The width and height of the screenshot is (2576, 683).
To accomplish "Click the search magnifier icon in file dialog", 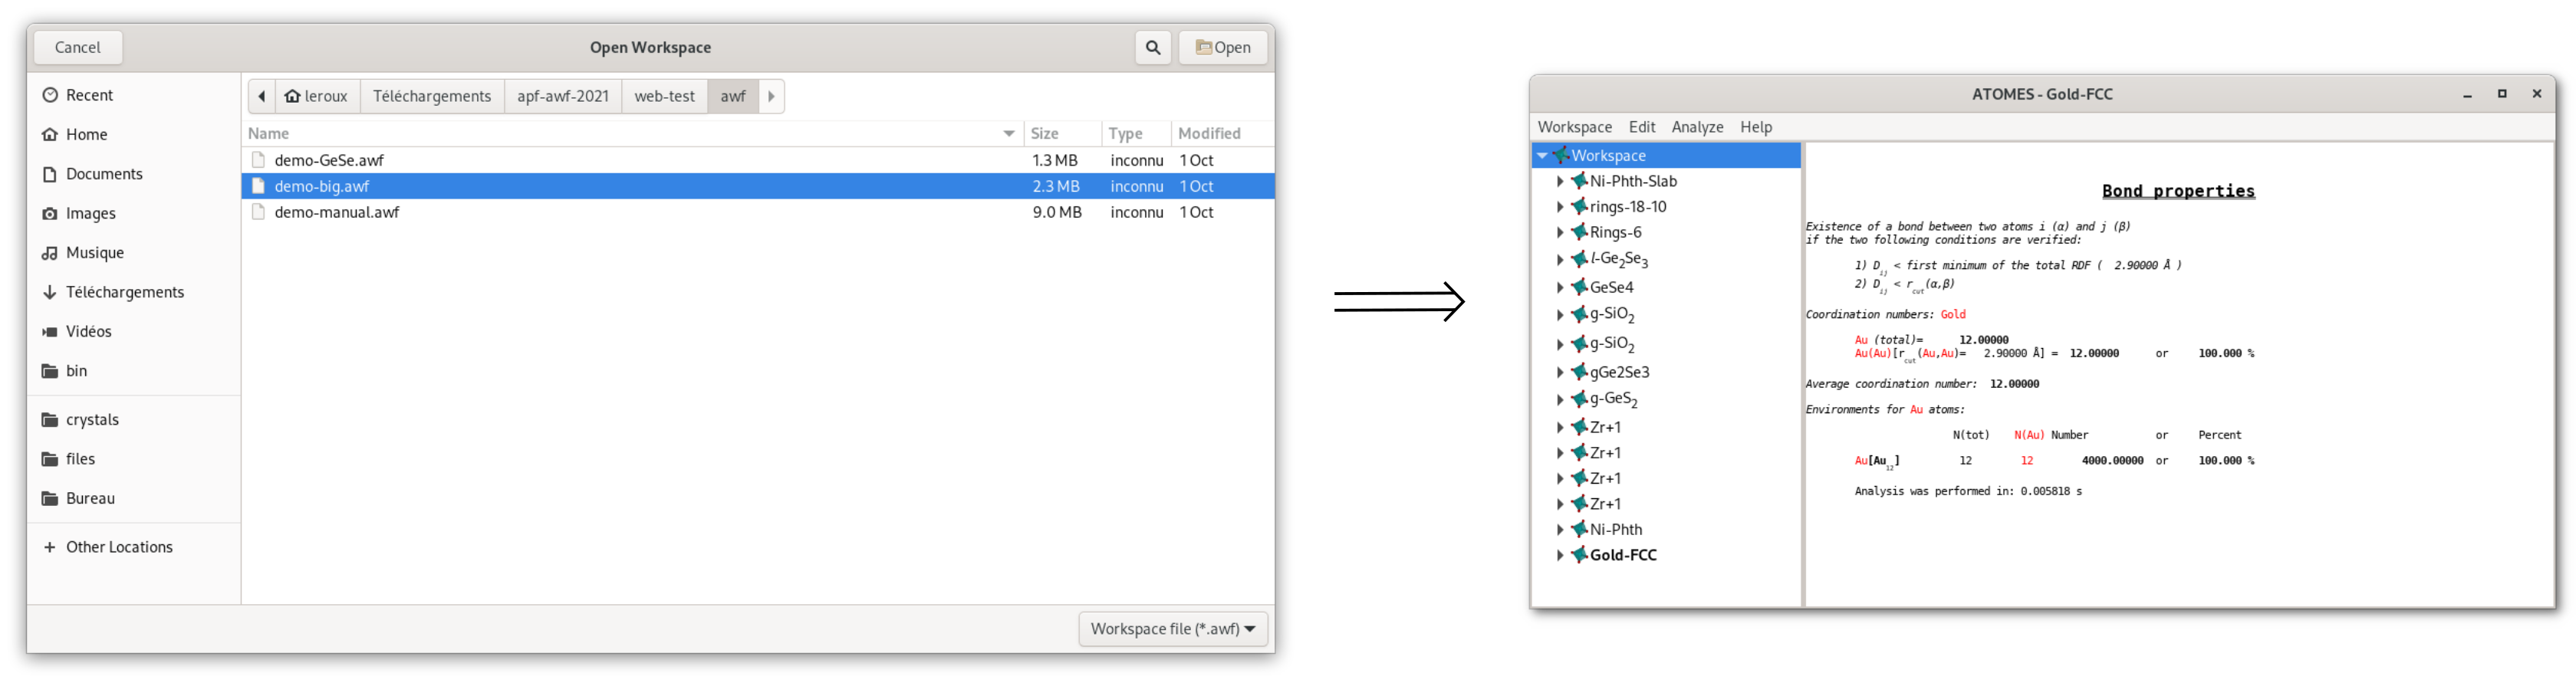I will [x=1153, y=48].
